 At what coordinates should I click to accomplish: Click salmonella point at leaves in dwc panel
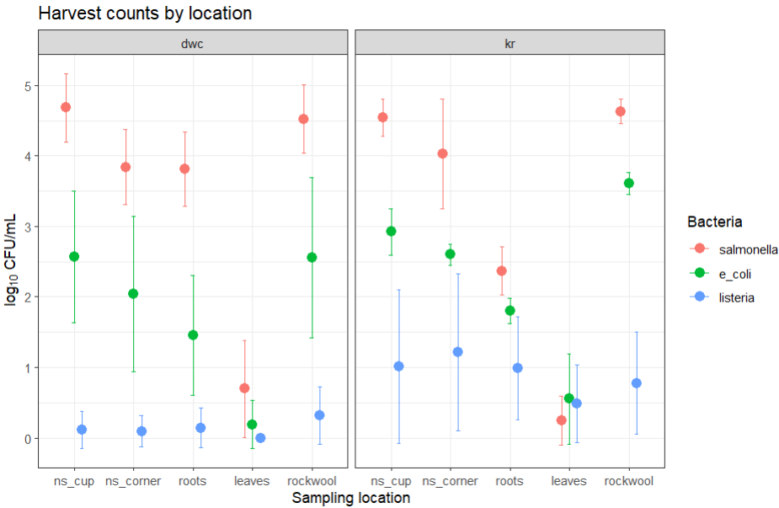click(244, 388)
